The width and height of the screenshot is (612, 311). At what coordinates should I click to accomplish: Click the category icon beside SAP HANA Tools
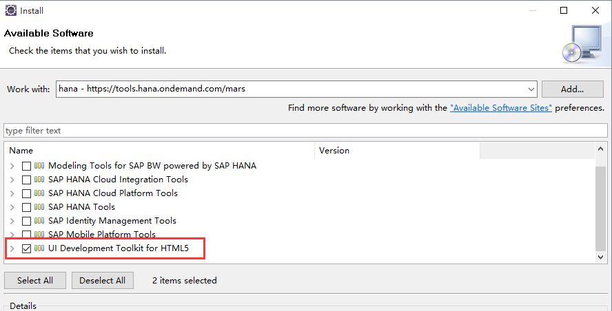[39, 207]
